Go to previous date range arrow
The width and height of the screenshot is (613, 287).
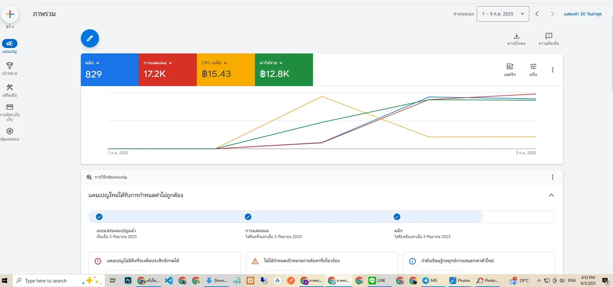point(537,14)
